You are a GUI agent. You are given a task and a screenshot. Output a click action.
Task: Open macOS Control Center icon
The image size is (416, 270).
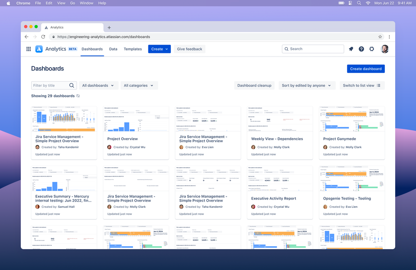(350, 3)
